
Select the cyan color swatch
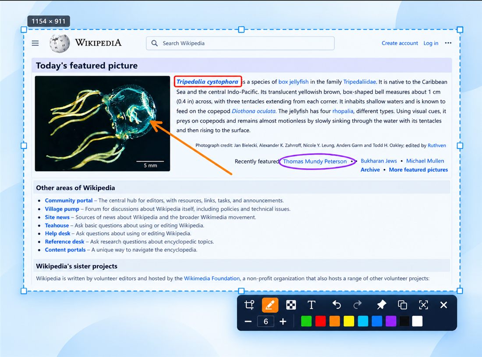(x=363, y=322)
